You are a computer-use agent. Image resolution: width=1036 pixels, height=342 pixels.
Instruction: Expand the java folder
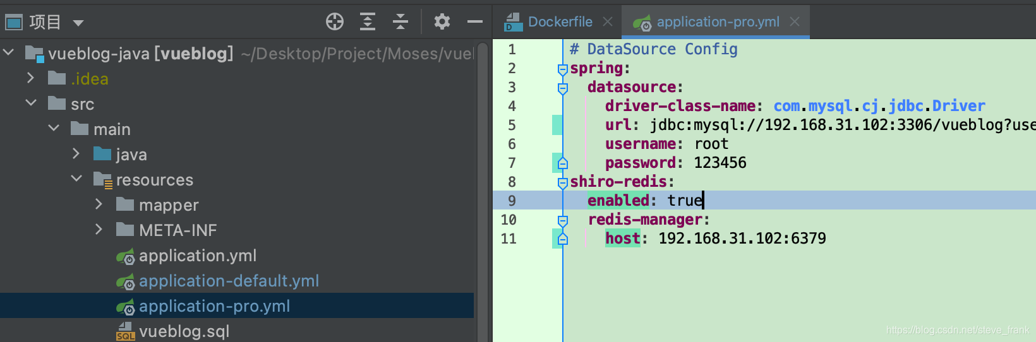click(x=76, y=153)
